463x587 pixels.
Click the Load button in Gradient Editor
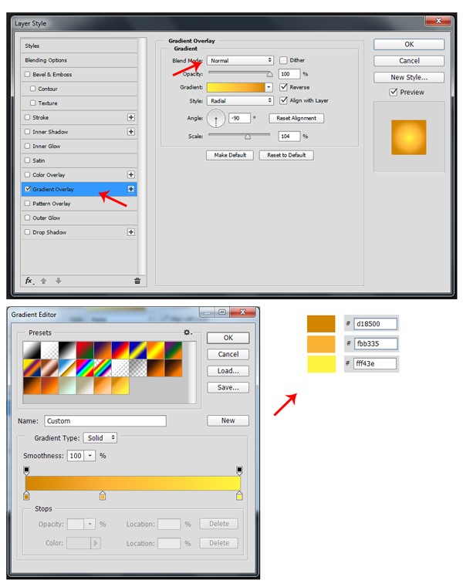coord(228,370)
